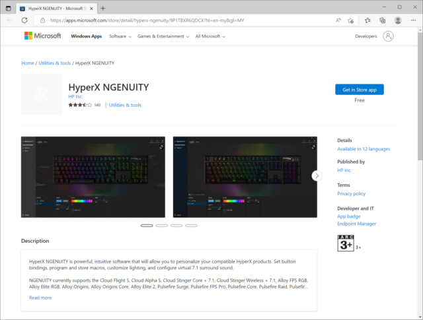
Task: Open the Tab actions menu icon
Action: pyautogui.click(x=9, y=9)
